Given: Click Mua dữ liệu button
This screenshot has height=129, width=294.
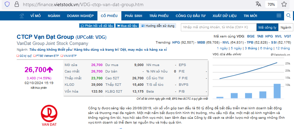Looking at the screenshot, I should (x=127, y=26).
